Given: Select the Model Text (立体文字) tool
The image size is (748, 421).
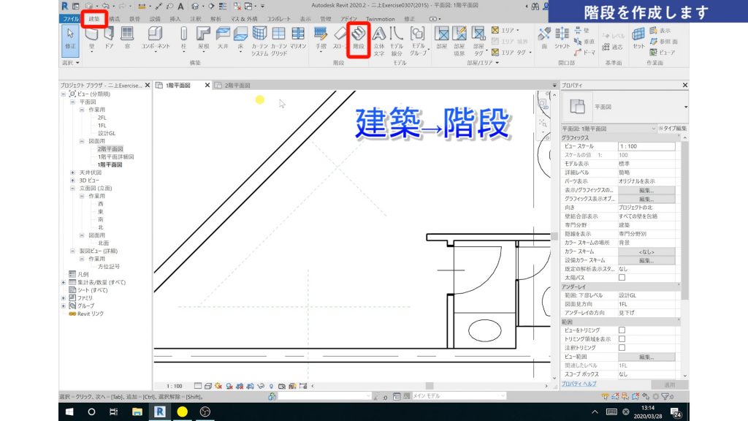Looking at the screenshot, I should pos(381,37).
